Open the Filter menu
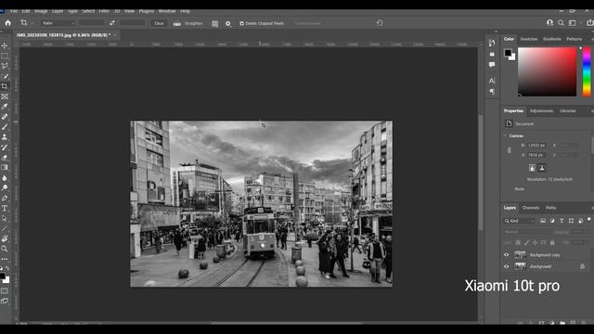The image size is (594, 334). 104,11
